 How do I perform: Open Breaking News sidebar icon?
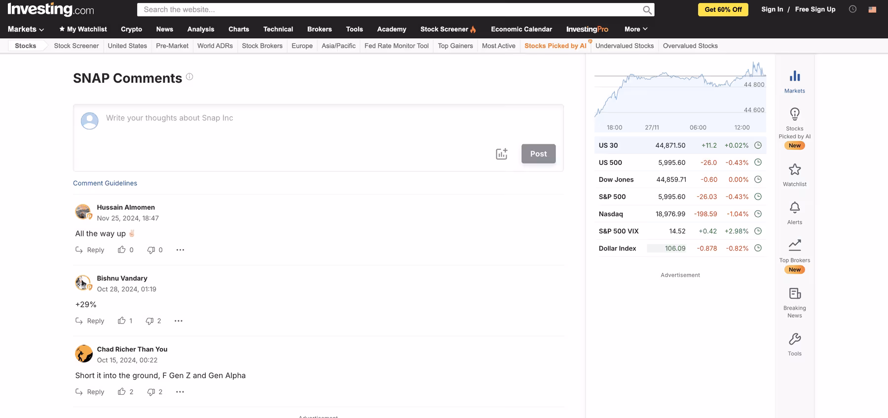pos(794,294)
